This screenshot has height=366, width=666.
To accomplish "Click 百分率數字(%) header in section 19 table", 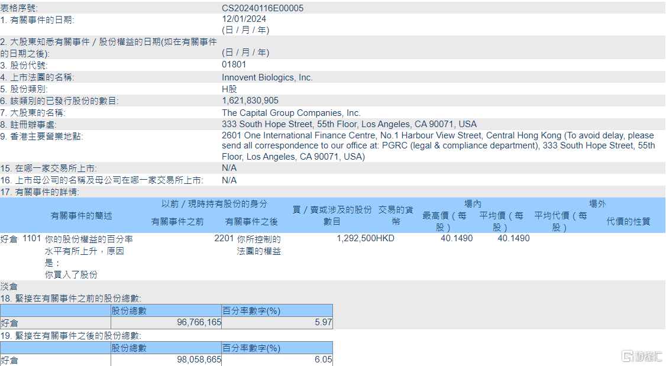I will [x=251, y=348].
